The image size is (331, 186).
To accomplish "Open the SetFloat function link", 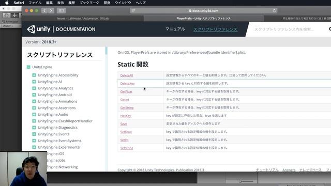I will 126,132.
